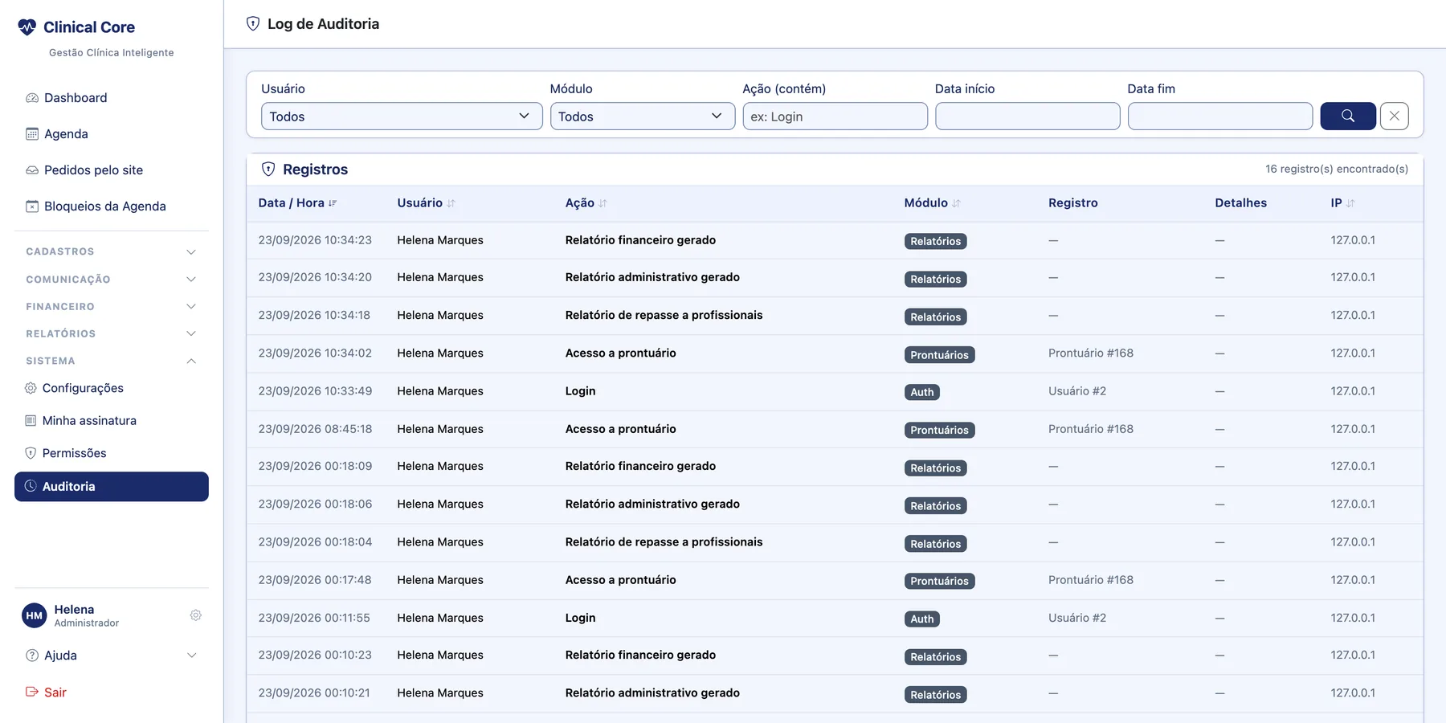Expand the COMUNICAÇÃO section

pyautogui.click(x=112, y=280)
